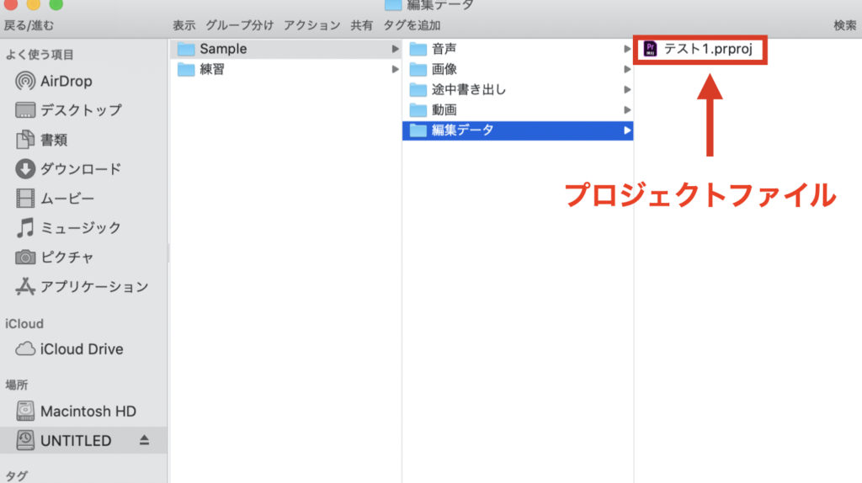Click the Premiere Pro icon of テスト1.prproj
This screenshot has width=862, height=483.
tap(651, 49)
